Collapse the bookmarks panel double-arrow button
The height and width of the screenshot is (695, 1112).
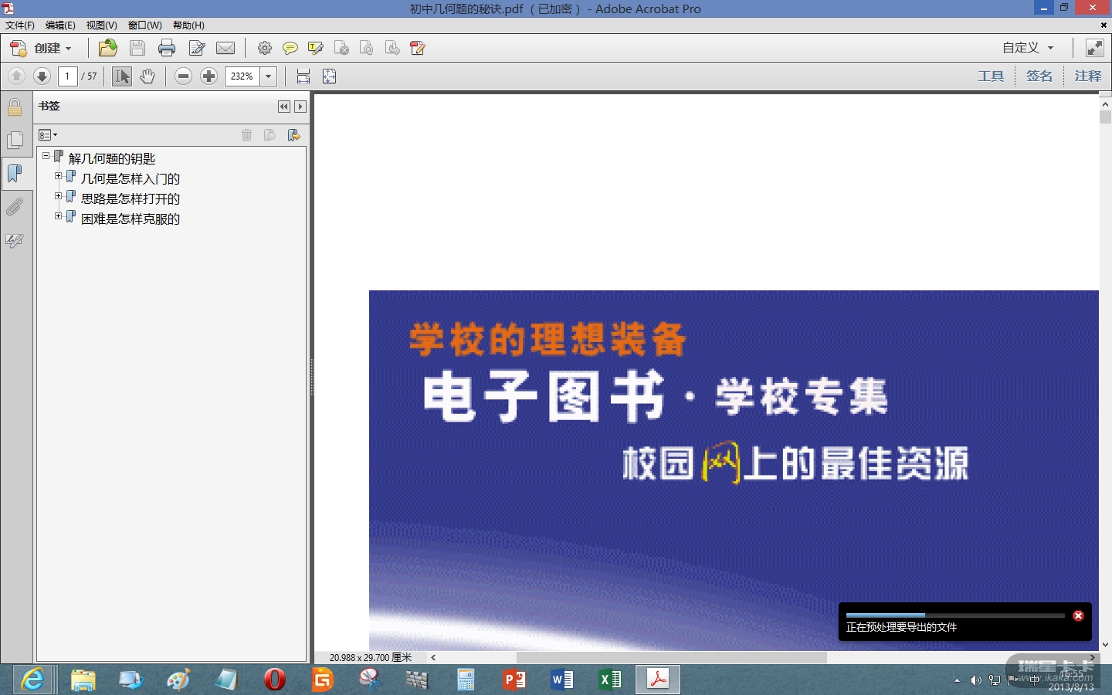coord(284,107)
